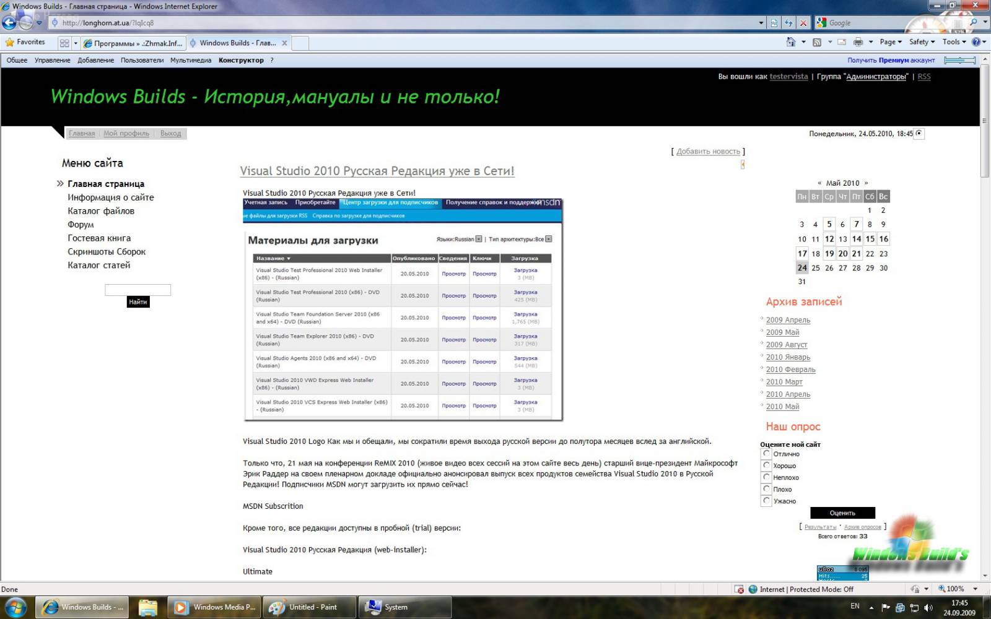Click the MSDN downloads screenshot image

pyautogui.click(x=403, y=309)
